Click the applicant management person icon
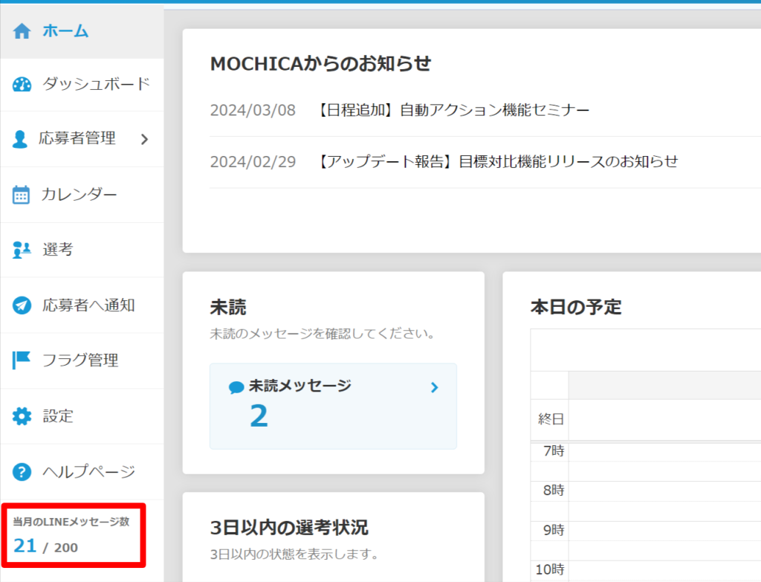This screenshot has height=582, width=761. coord(21,139)
